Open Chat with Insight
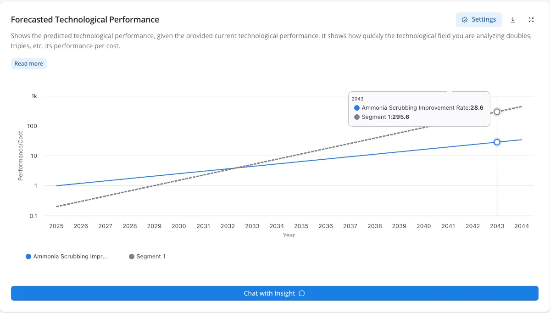This screenshot has width=550, height=313. (x=275, y=293)
